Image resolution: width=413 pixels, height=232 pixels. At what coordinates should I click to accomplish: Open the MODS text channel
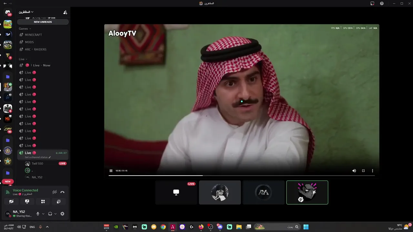[43, 42]
